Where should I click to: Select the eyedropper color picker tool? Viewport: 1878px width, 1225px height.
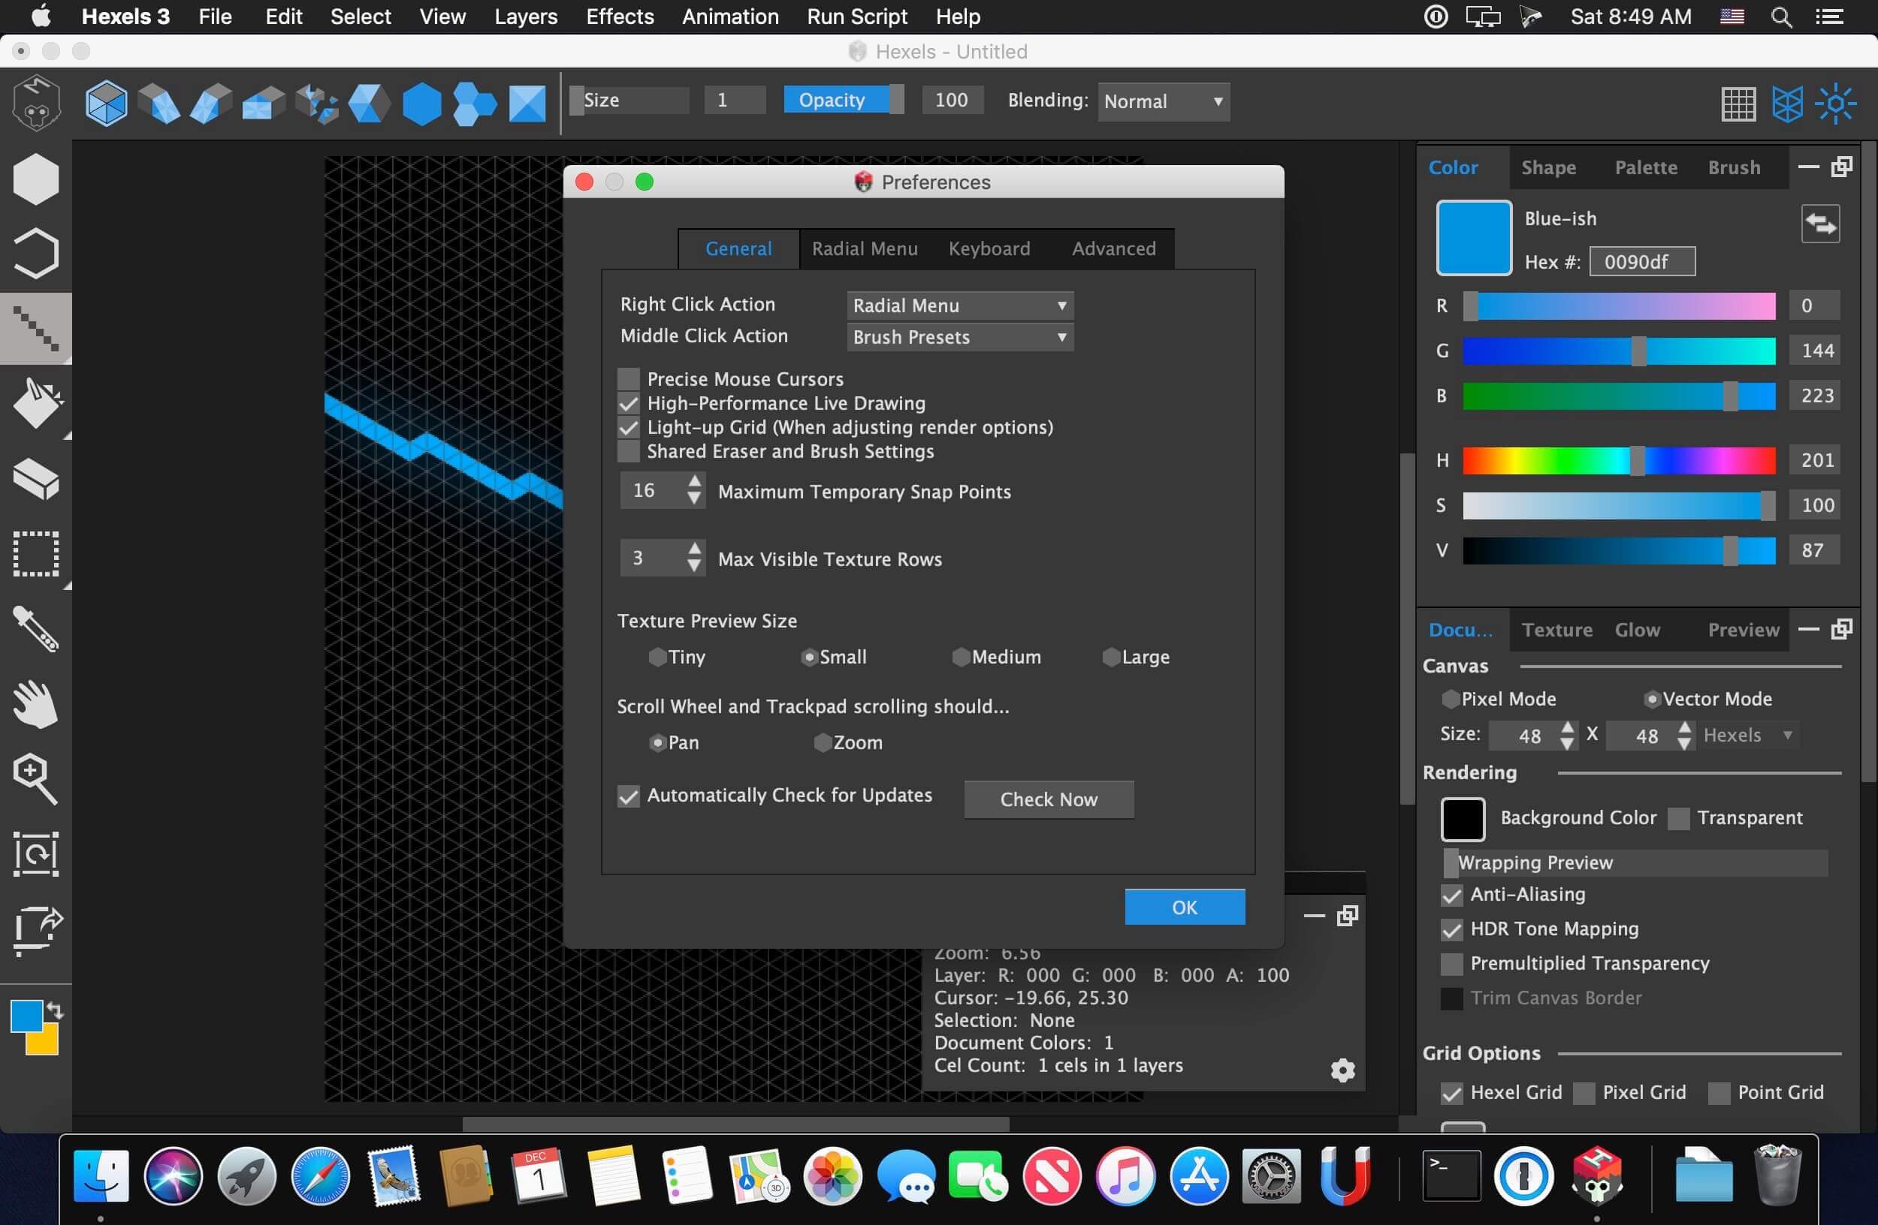35,628
